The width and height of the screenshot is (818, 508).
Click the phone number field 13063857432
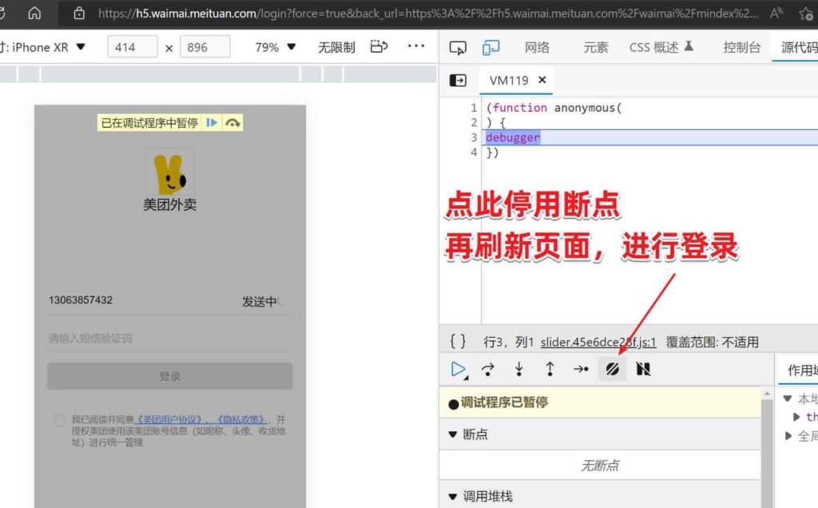click(81, 300)
